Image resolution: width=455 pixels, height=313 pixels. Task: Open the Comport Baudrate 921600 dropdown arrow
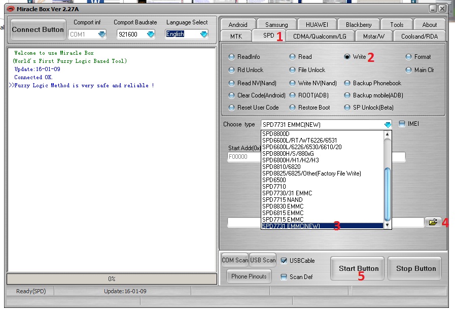(x=150, y=34)
